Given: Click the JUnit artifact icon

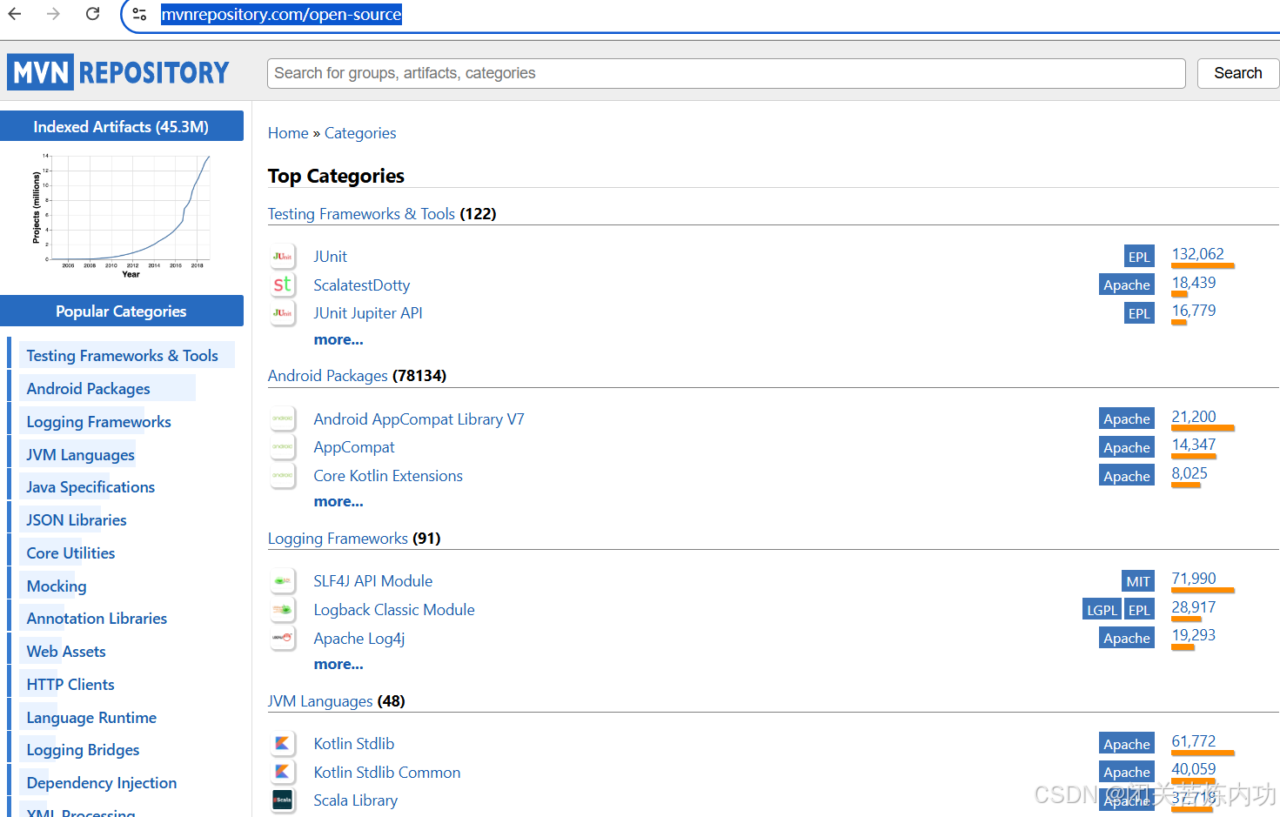Looking at the screenshot, I should pyautogui.click(x=283, y=257).
